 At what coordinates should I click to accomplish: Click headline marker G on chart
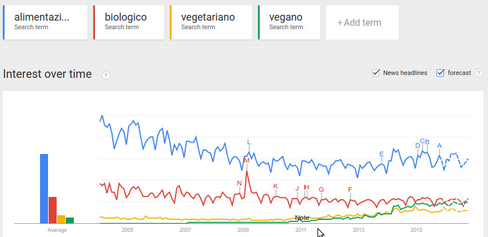321,189
